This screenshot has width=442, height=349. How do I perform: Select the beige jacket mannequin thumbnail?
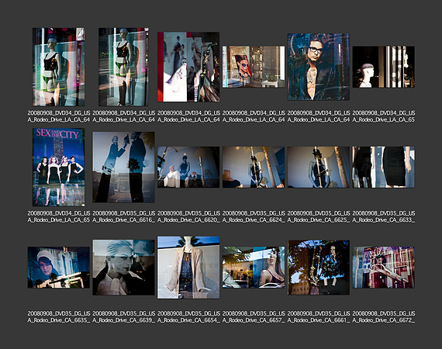point(188,268)
